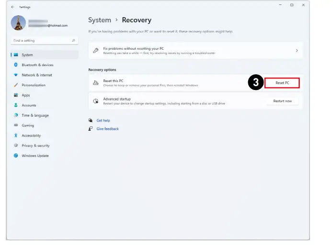Click the Windows Update refresh icon
The height and width of the screenshot is (246, 333).
(16, 156)
